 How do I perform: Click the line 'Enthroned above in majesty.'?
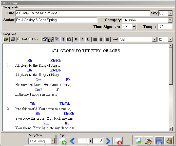tap(36, 94)
